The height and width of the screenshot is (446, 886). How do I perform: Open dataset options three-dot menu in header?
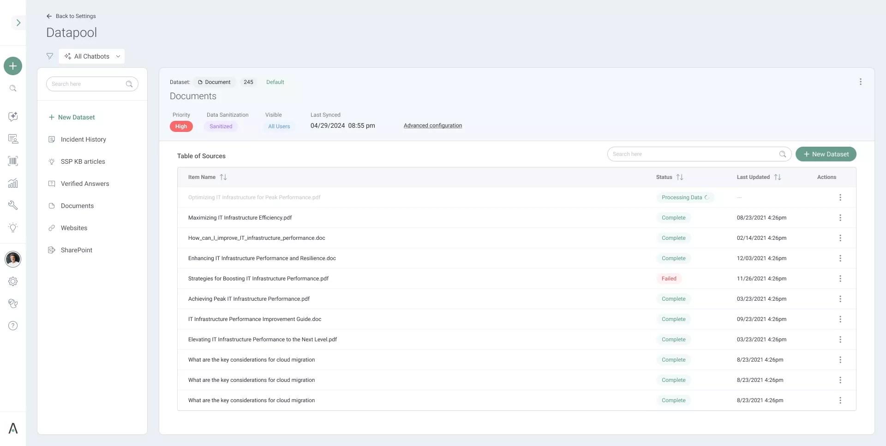[x=860, y=82]
